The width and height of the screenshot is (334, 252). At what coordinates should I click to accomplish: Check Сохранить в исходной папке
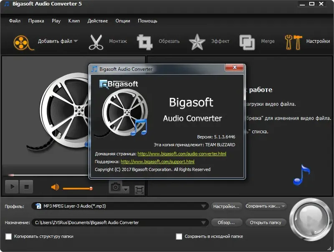(x=179, y=237)
